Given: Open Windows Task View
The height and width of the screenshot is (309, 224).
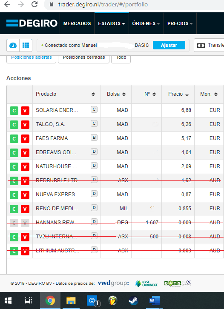Looking at the screenshot, I should coord(29,300).
